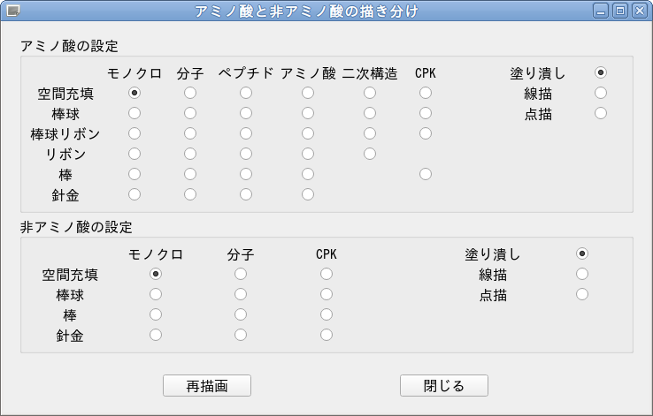Select アミノ酸 空間充填 モノクロ radio button
This screenshot has width=653, height=416.
click(x=134, y=93)
